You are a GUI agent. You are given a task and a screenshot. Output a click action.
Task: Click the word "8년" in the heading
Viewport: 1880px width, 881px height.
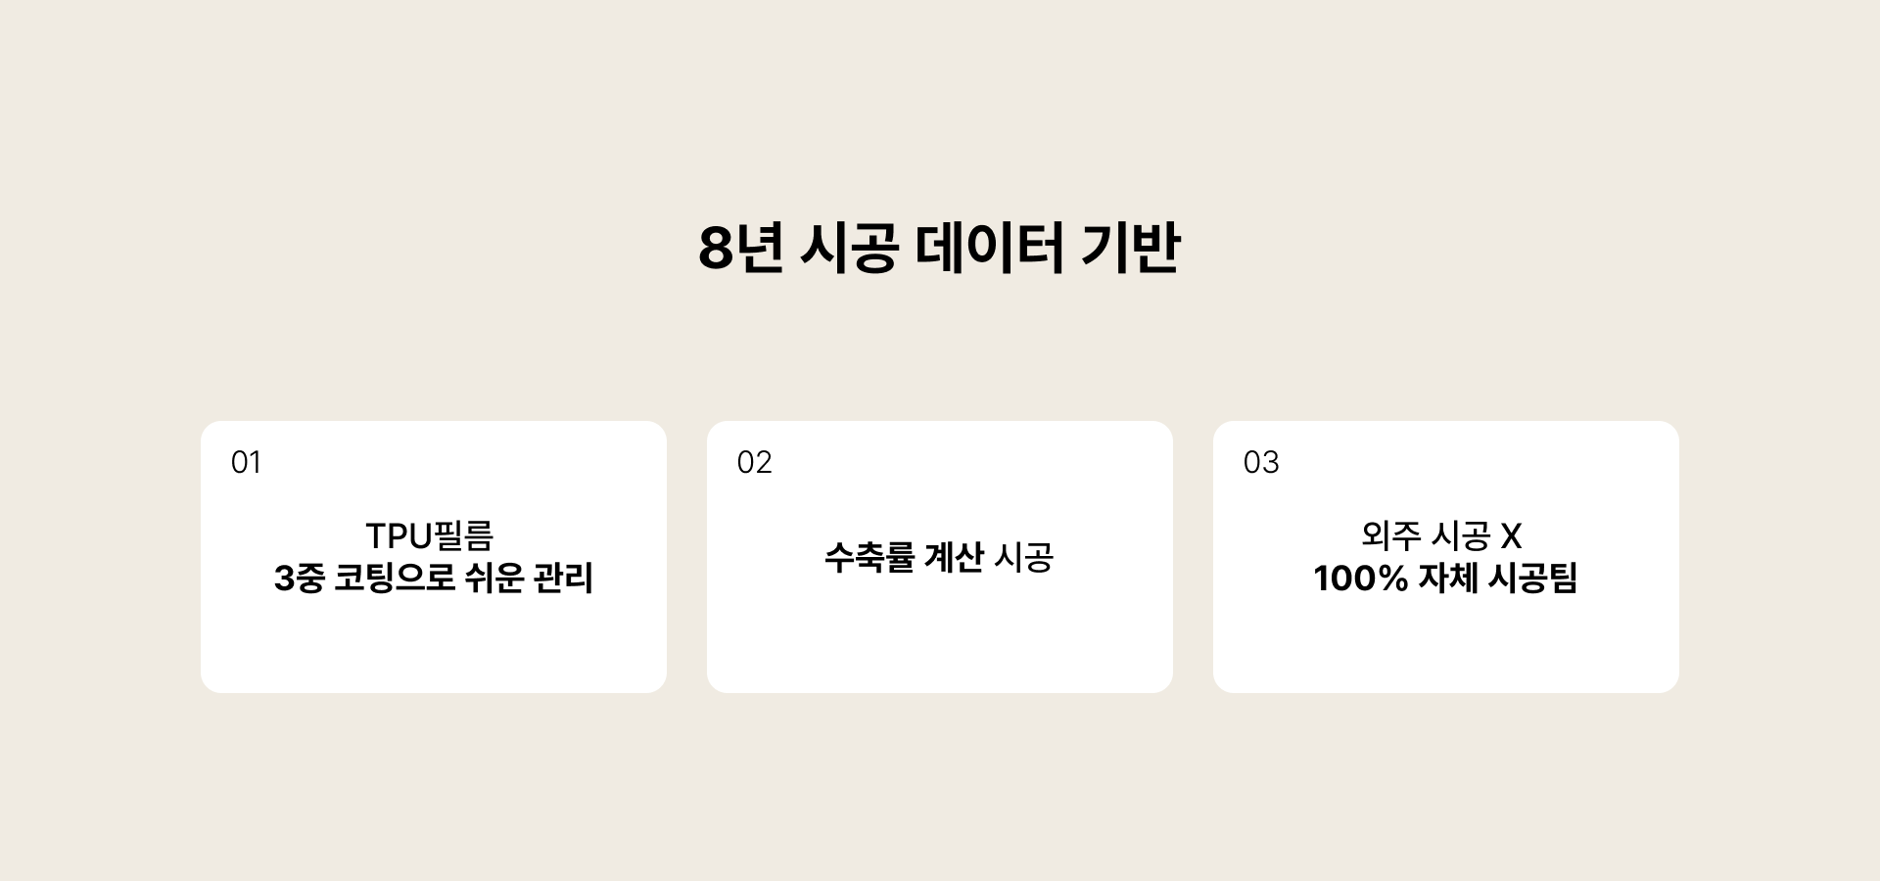tap(740, 249)
